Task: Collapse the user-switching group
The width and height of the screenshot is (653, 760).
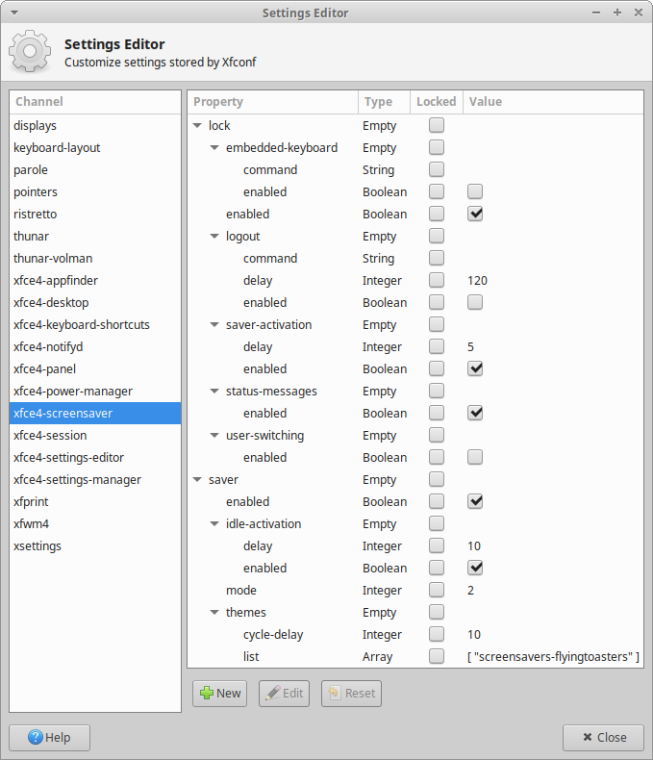Action: 214,435
